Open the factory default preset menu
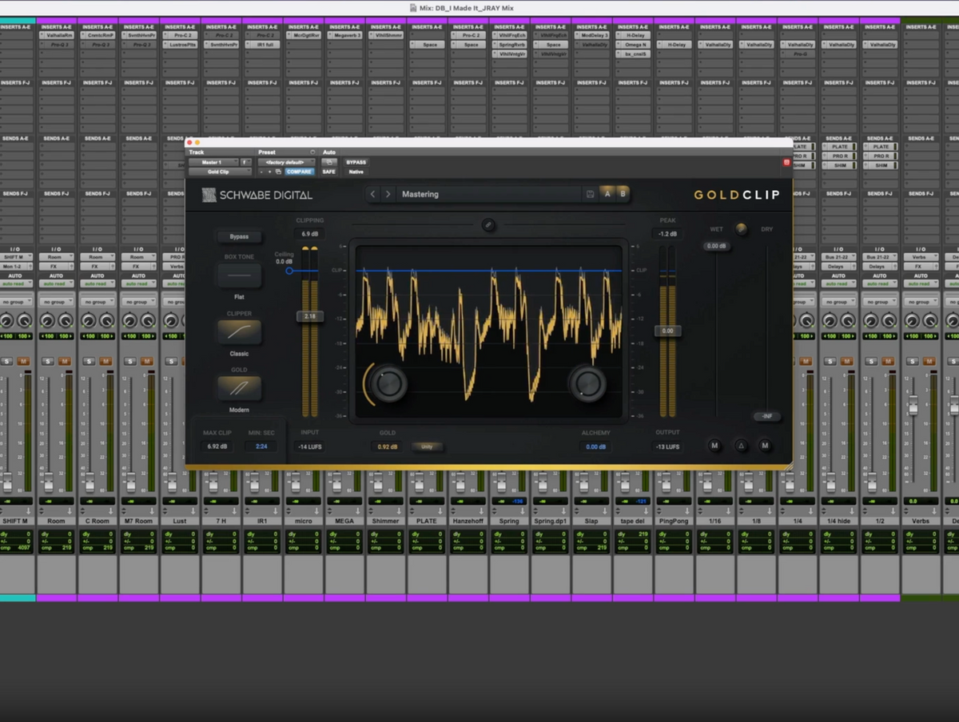This screenshot has height=722, width=959. [x=286, y=162]
